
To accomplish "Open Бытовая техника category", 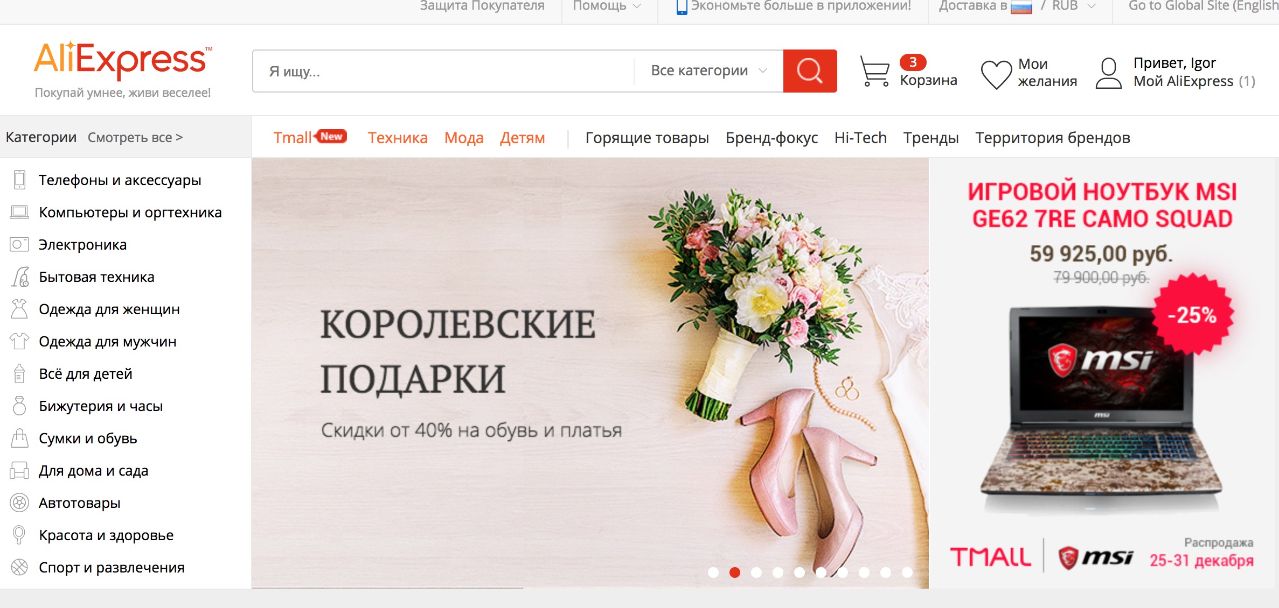I will pos(96,277).
